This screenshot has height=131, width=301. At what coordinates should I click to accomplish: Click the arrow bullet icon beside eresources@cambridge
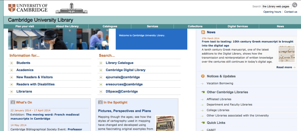101,84
